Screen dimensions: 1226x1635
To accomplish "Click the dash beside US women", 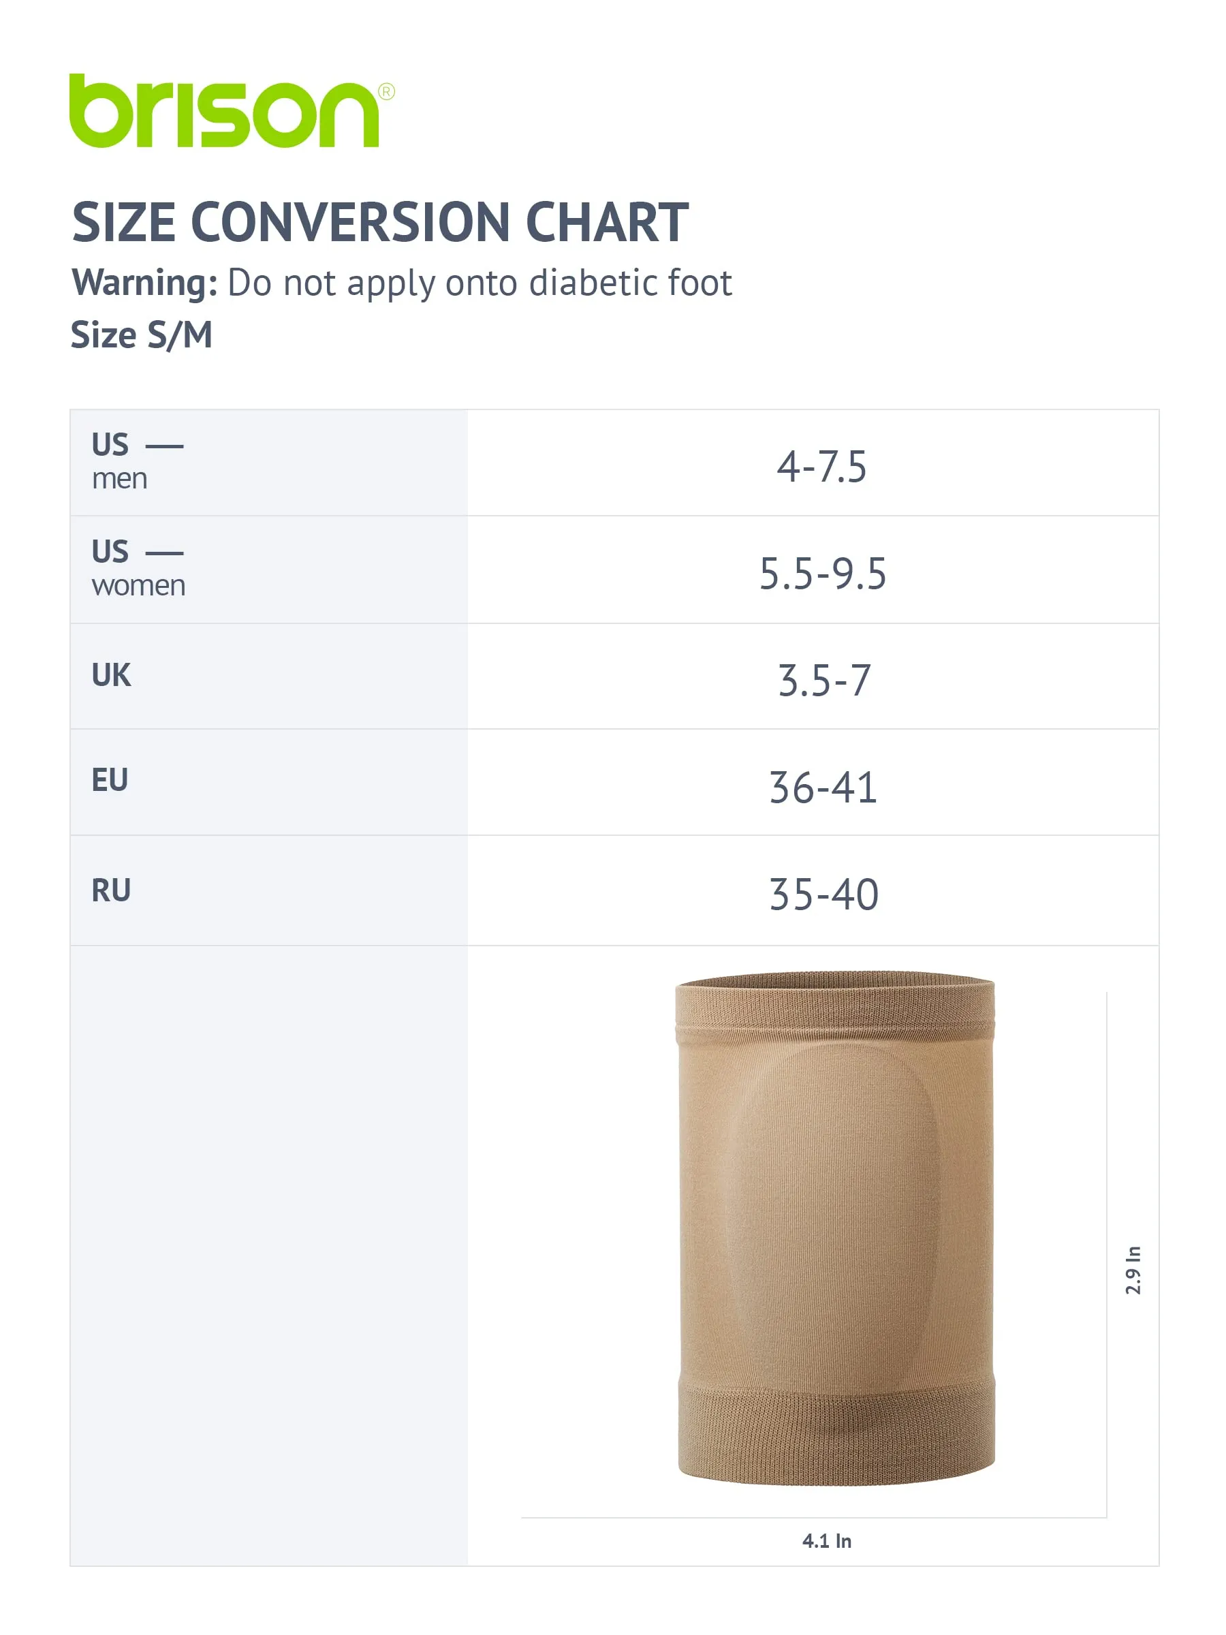I will [x=165, y=553].
